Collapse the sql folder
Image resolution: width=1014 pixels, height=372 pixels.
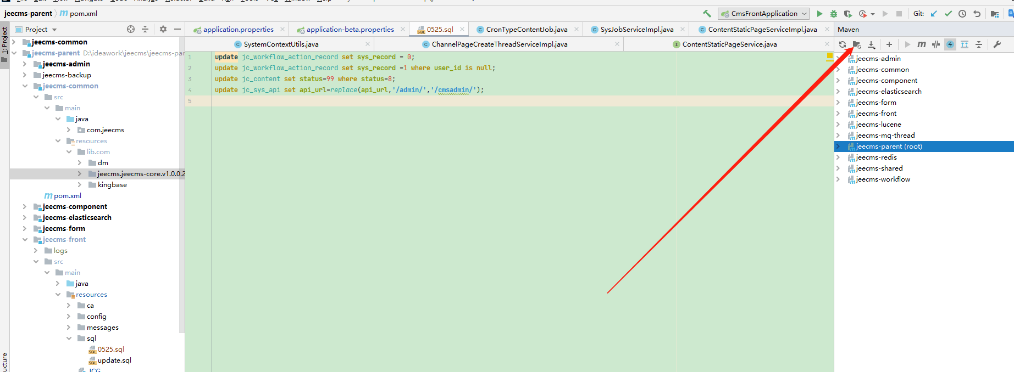click(69, 339)
